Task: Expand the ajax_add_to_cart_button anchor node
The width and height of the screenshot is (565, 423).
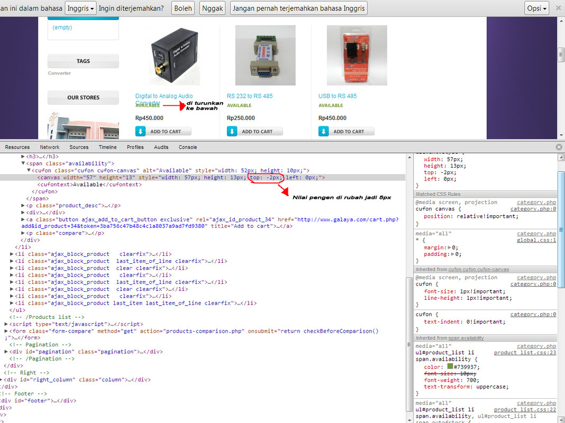Action: (23, 219)
